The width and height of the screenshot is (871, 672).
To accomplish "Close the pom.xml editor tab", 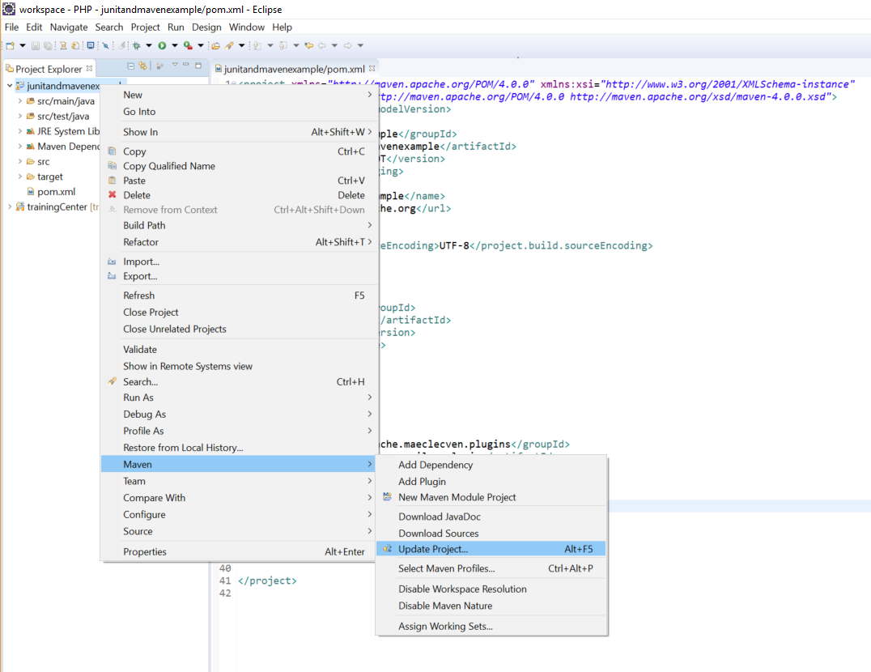I will [372, 68].
